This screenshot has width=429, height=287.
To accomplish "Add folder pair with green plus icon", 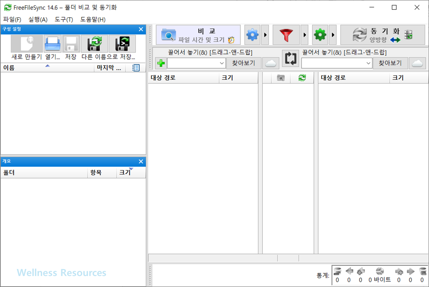I will 161,63.
